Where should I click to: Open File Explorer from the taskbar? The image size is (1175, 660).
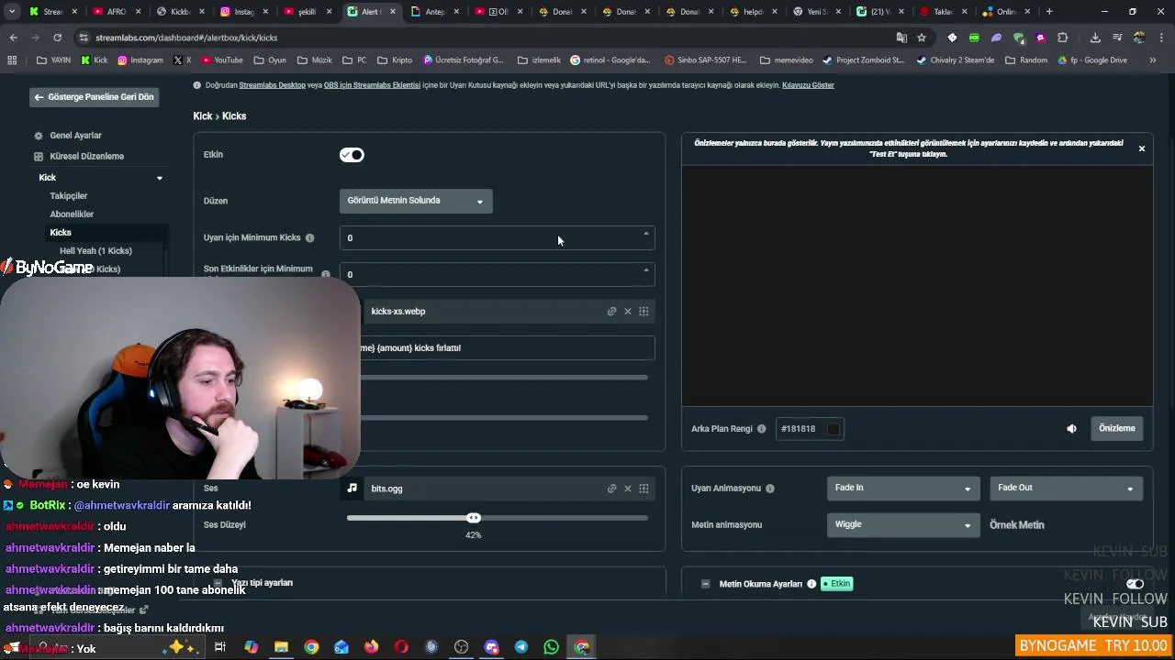point(281,647)
